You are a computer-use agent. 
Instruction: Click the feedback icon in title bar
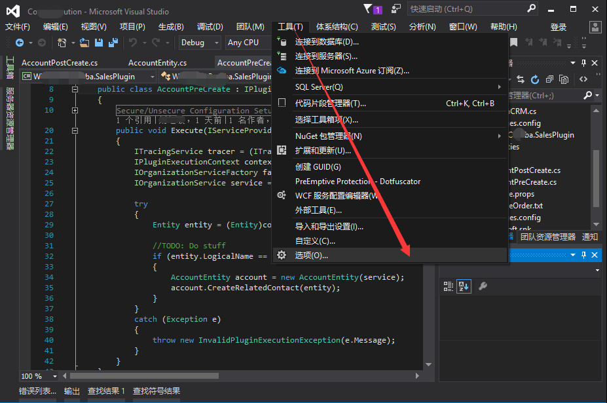tap(396, 9)
